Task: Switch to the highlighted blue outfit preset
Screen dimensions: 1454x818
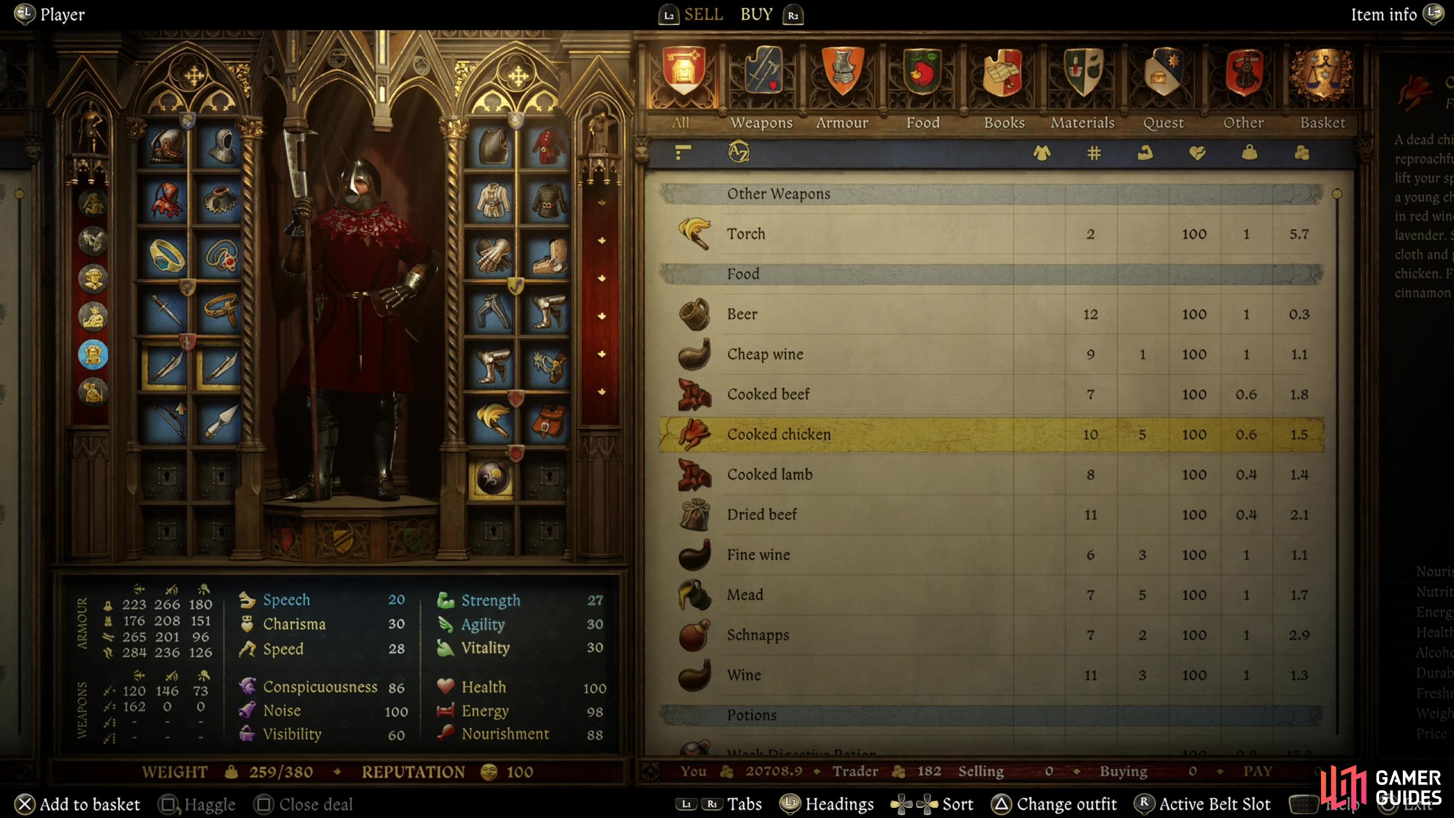Action: click(x=93, y=354)
